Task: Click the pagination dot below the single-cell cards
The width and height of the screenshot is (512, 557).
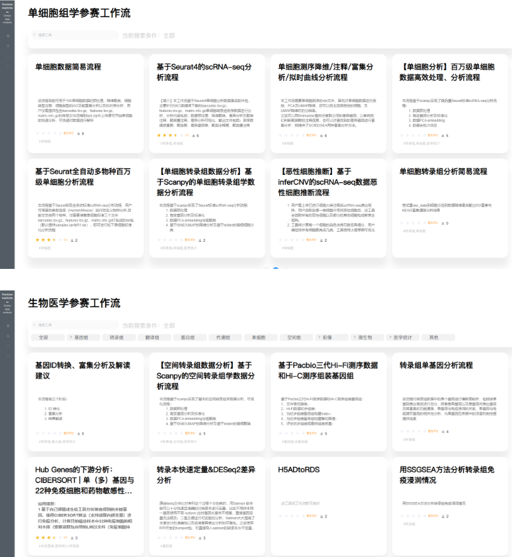Action: coord(275,267)
